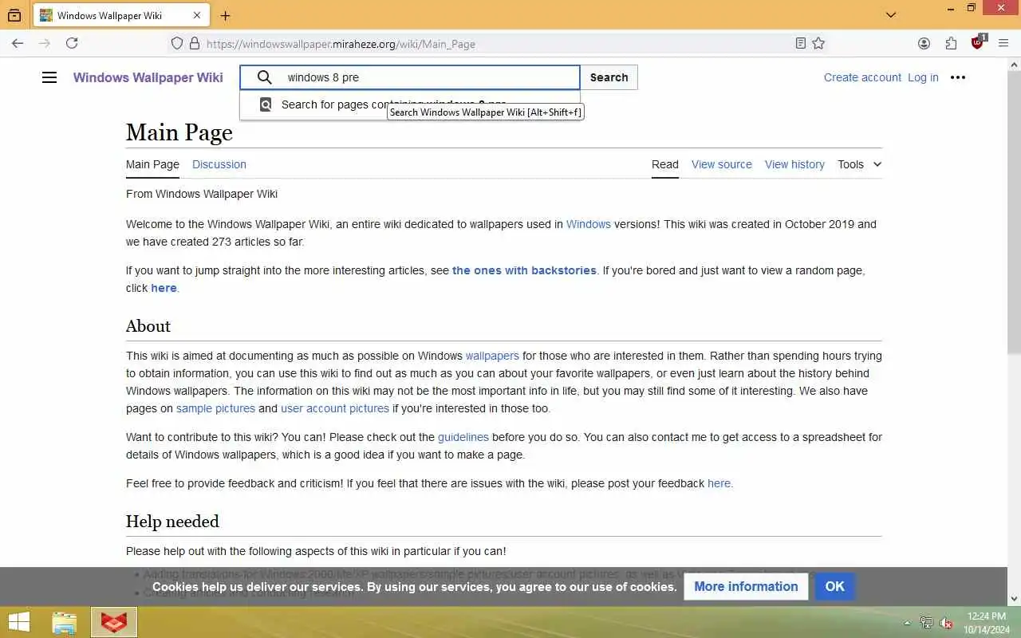Switch to the Discussion tab
The width and height of the screenshot is (1021, 638).
coord(219,164)
